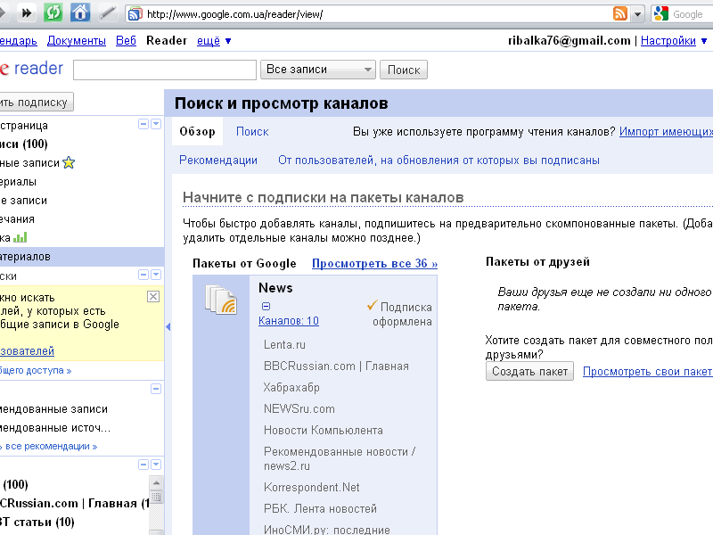713x535 pixels.
Task: Click the star icon beside starred items
Action: click(69, 163)
